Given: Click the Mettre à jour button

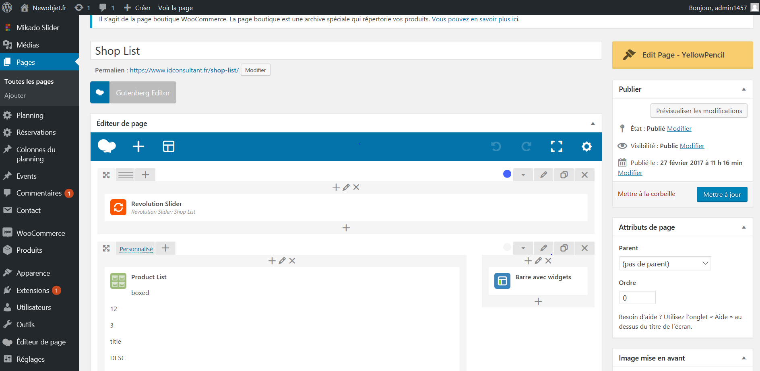Looking at the screenshot, I should click(x=722, y=194).
